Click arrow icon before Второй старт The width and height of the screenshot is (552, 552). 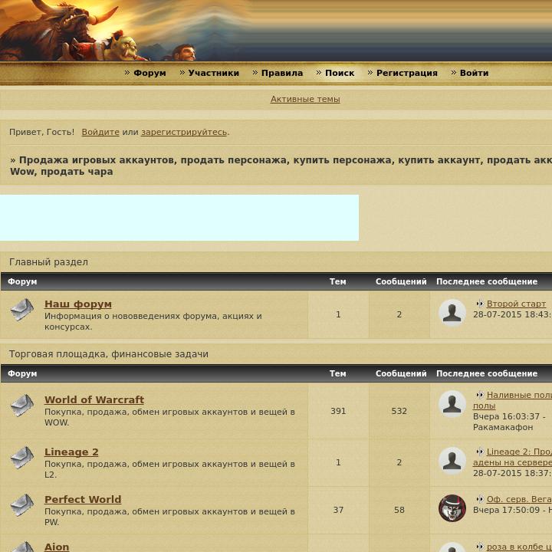tap(479, 304)
